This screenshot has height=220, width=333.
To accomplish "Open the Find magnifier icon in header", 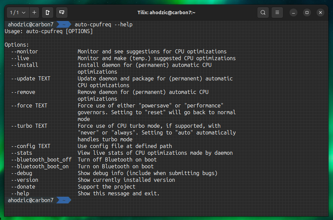I will coord(263,13).
